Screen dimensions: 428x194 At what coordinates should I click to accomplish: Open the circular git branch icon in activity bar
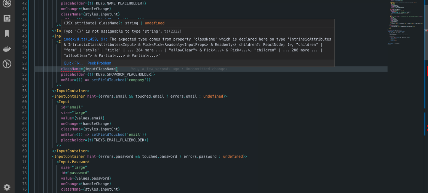[7, 64]
